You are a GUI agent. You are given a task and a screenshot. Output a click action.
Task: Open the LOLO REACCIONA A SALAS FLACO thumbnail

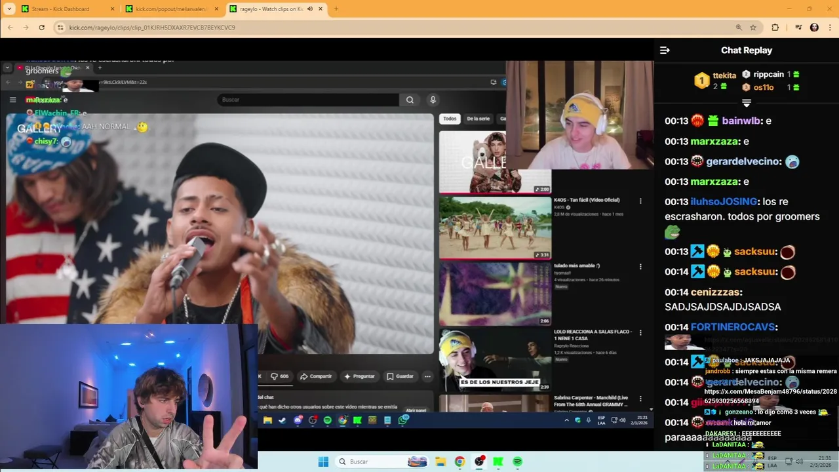pos(495,359)
